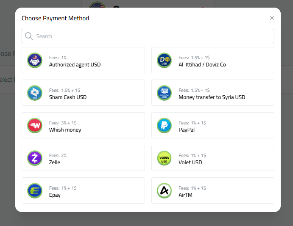The width and height of the screenshot is (293, 226).
Task: Click the PayPal logo icon
Action: [164, 126]
